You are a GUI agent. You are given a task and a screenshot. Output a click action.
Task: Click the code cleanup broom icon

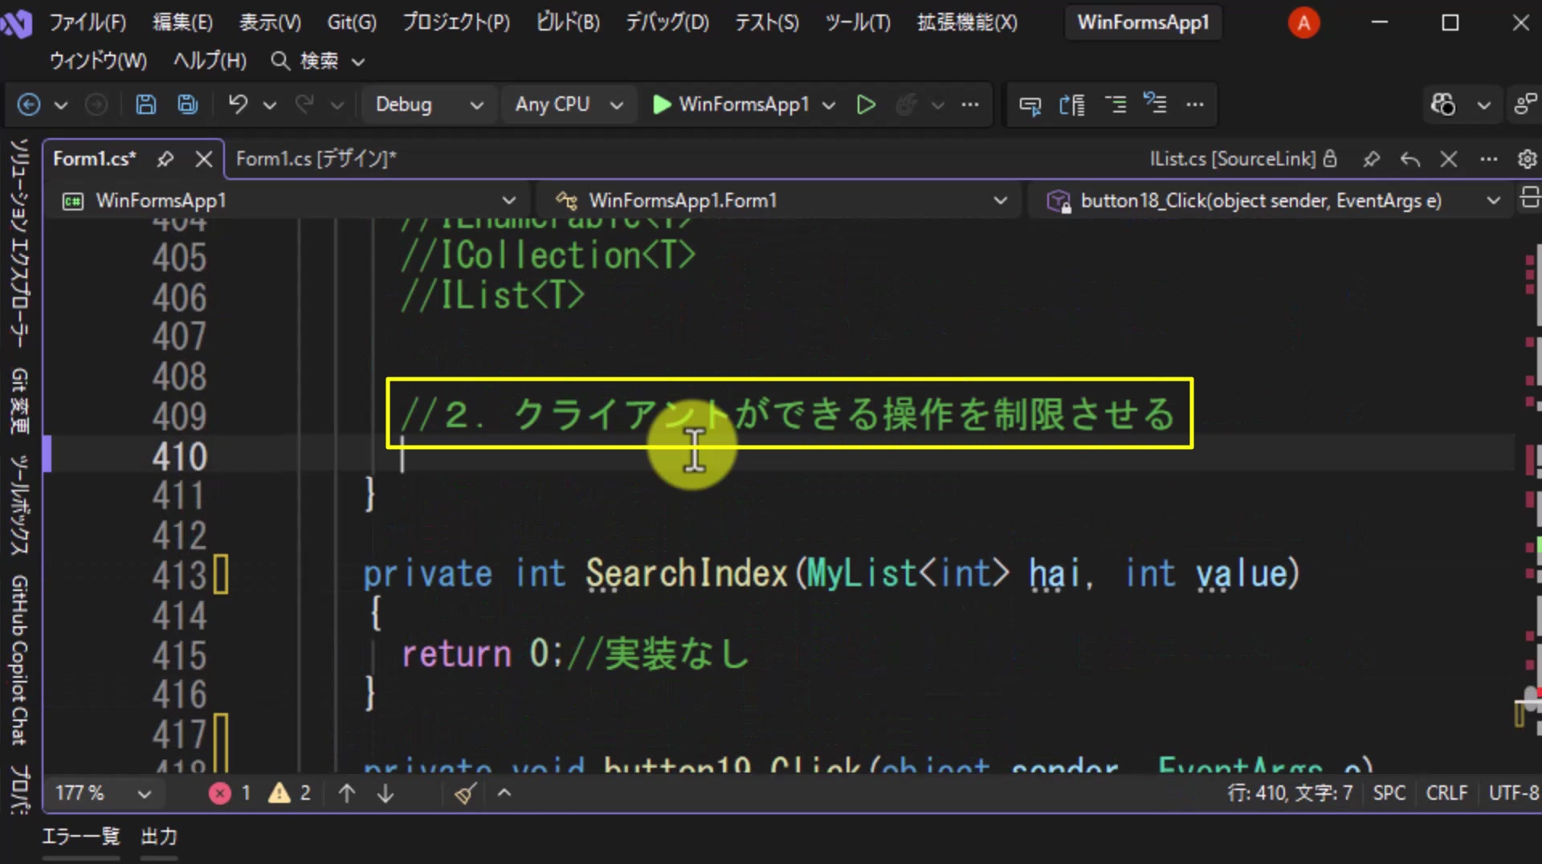[x=465, y=793]
